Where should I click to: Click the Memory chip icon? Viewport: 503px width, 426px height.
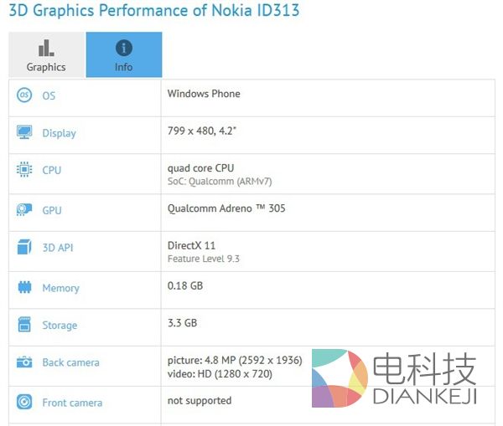point(24,288)
